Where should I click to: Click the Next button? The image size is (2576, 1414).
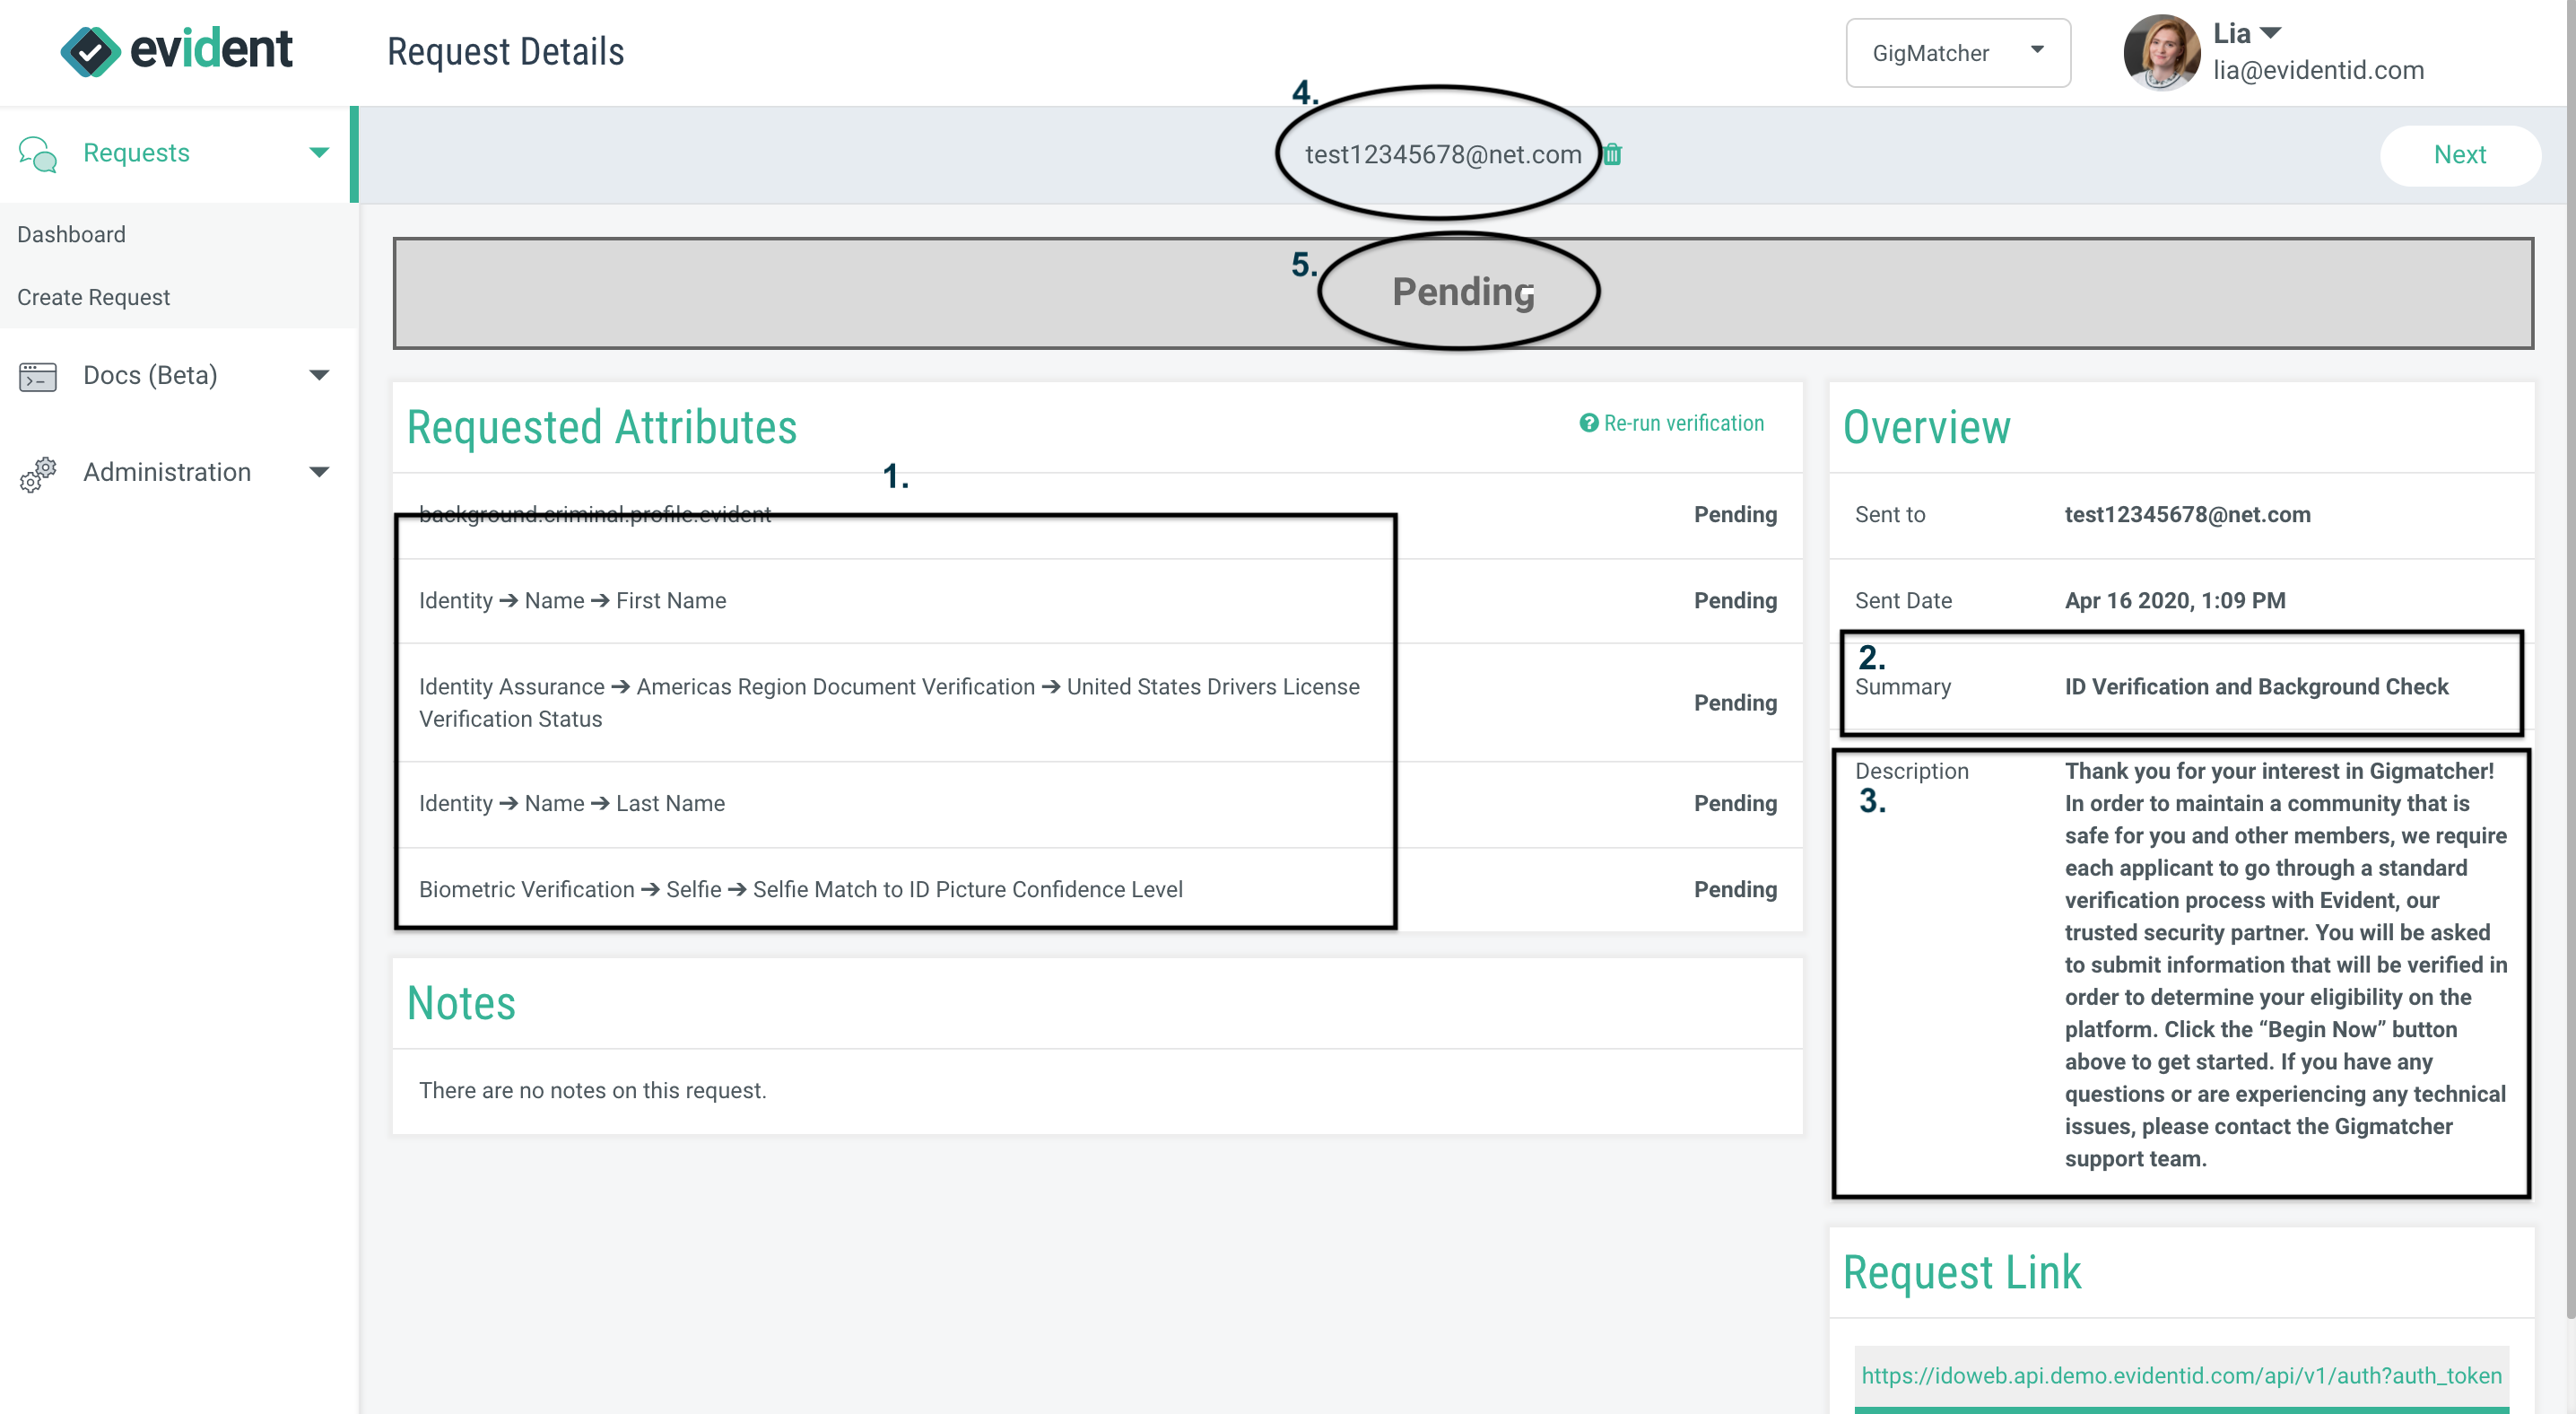point(2460,155)
